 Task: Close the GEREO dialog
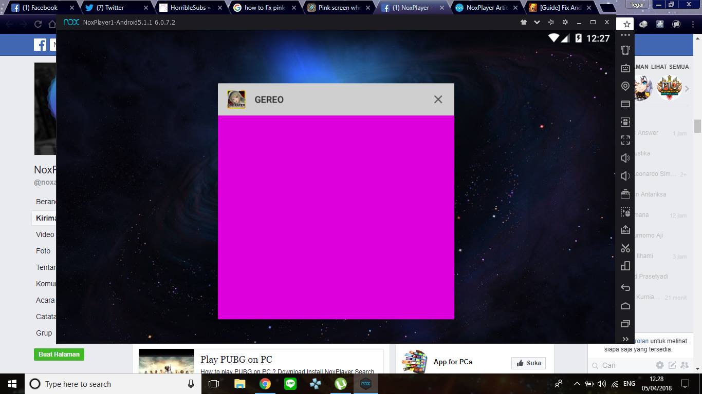point(438,100)
